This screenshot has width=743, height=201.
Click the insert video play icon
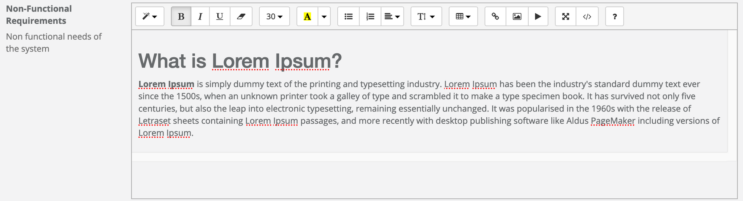point(538,17)
